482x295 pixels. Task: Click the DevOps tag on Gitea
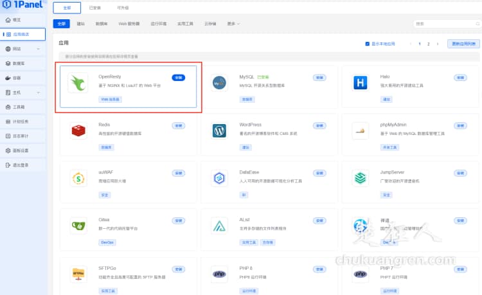107,242
